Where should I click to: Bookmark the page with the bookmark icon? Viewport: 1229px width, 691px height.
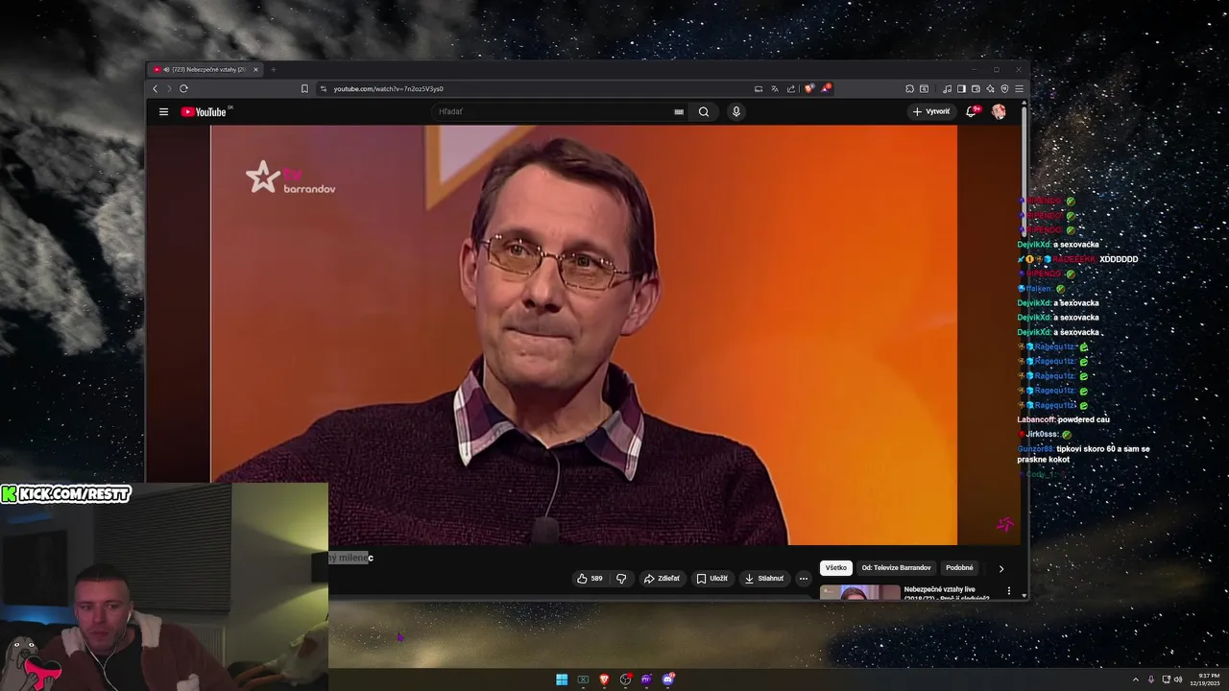point(304,88)
